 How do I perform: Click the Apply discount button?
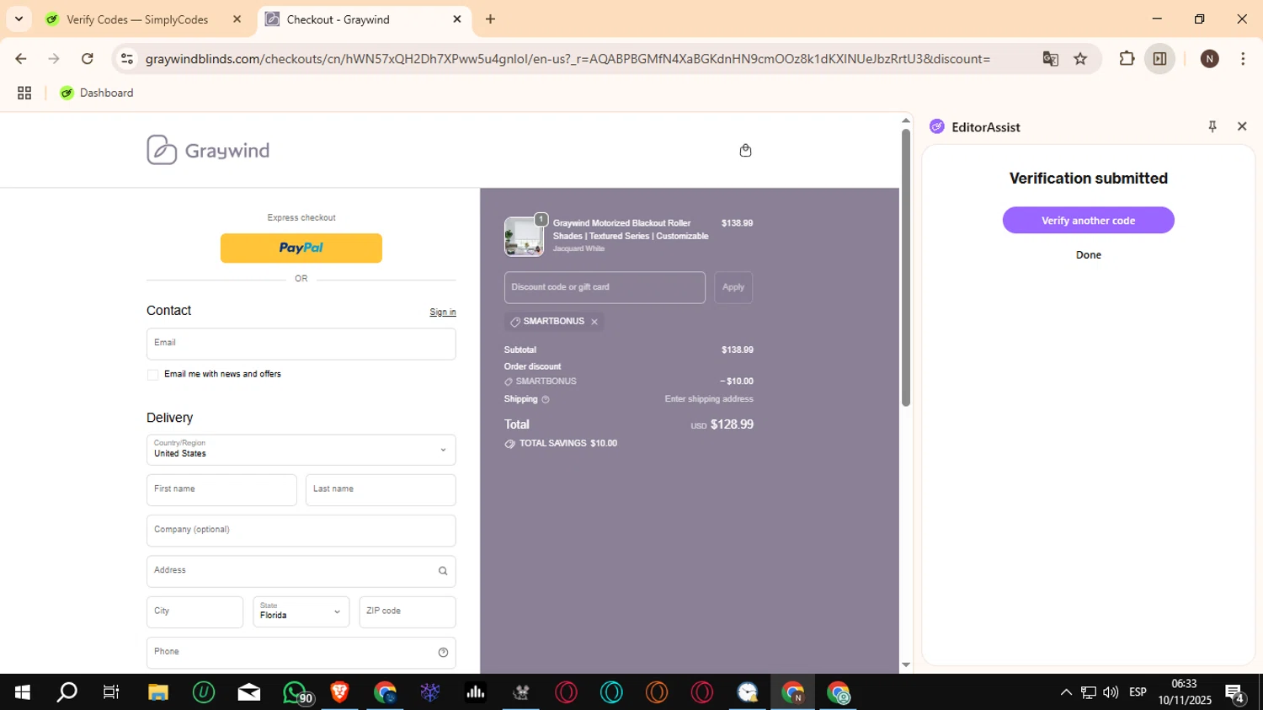733,287
